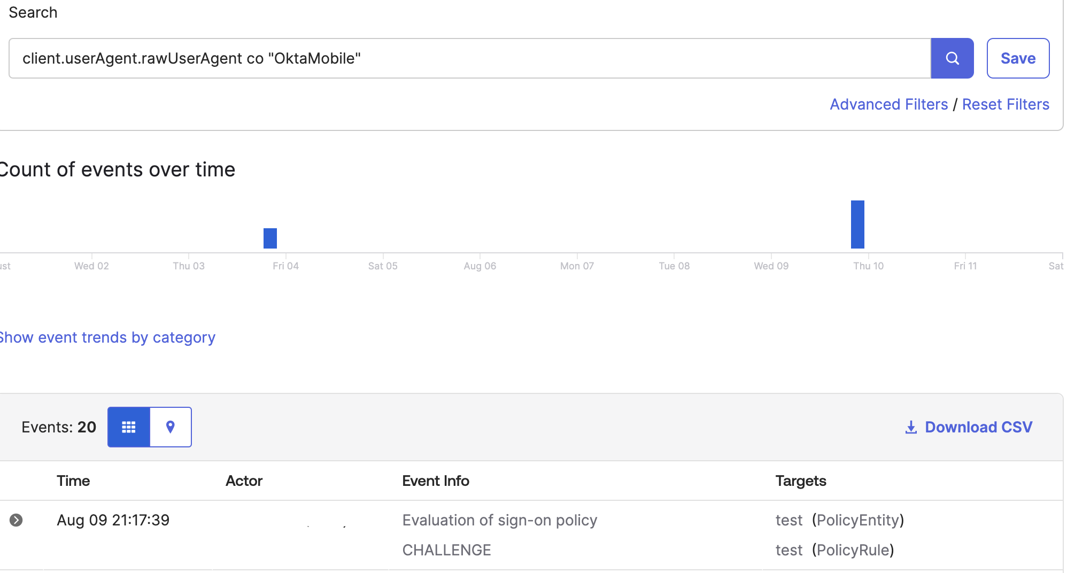
Task: Click the test PolicyEntity target
Action: (839, 520)
